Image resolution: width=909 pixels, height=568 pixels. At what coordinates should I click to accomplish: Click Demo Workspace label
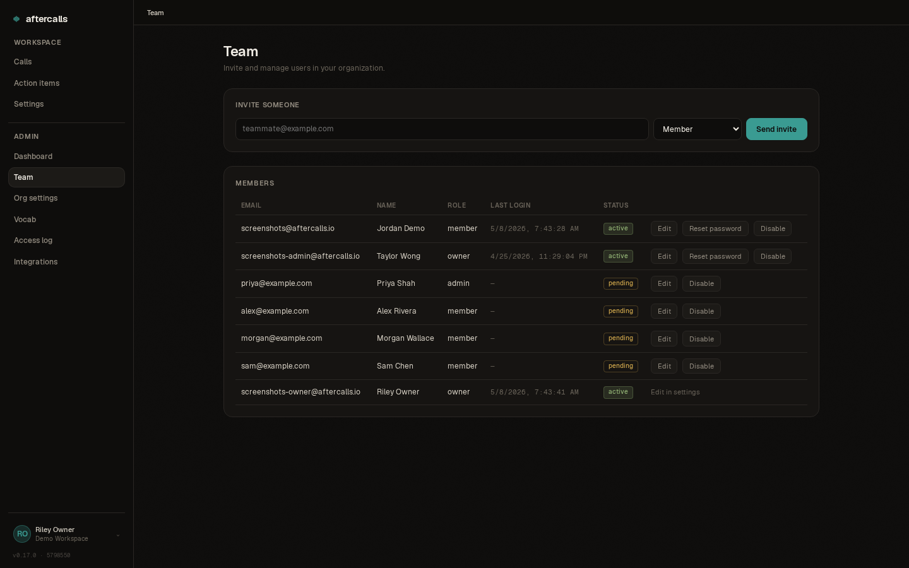(x=62, y=539)
